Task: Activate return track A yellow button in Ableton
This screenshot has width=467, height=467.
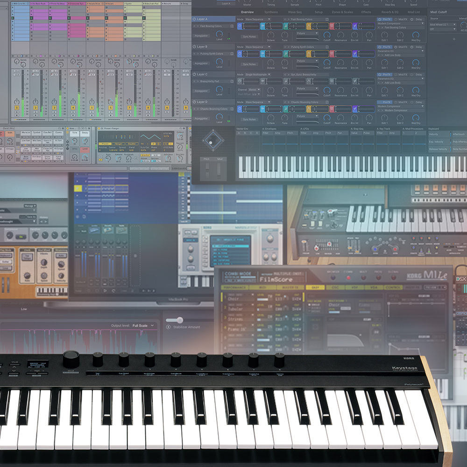Action: coord(167,108)
